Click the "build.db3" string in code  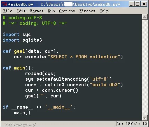[x=105, y=85]
